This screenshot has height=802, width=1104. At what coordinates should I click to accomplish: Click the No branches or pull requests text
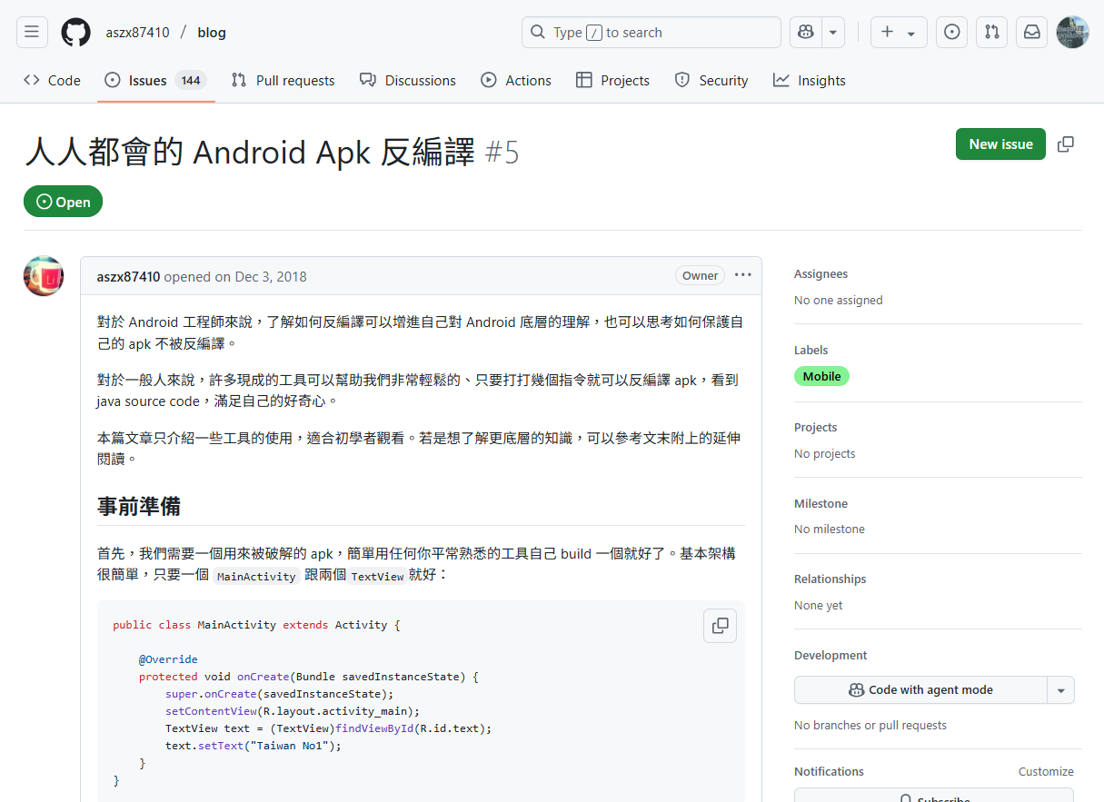tap(870, 725)
